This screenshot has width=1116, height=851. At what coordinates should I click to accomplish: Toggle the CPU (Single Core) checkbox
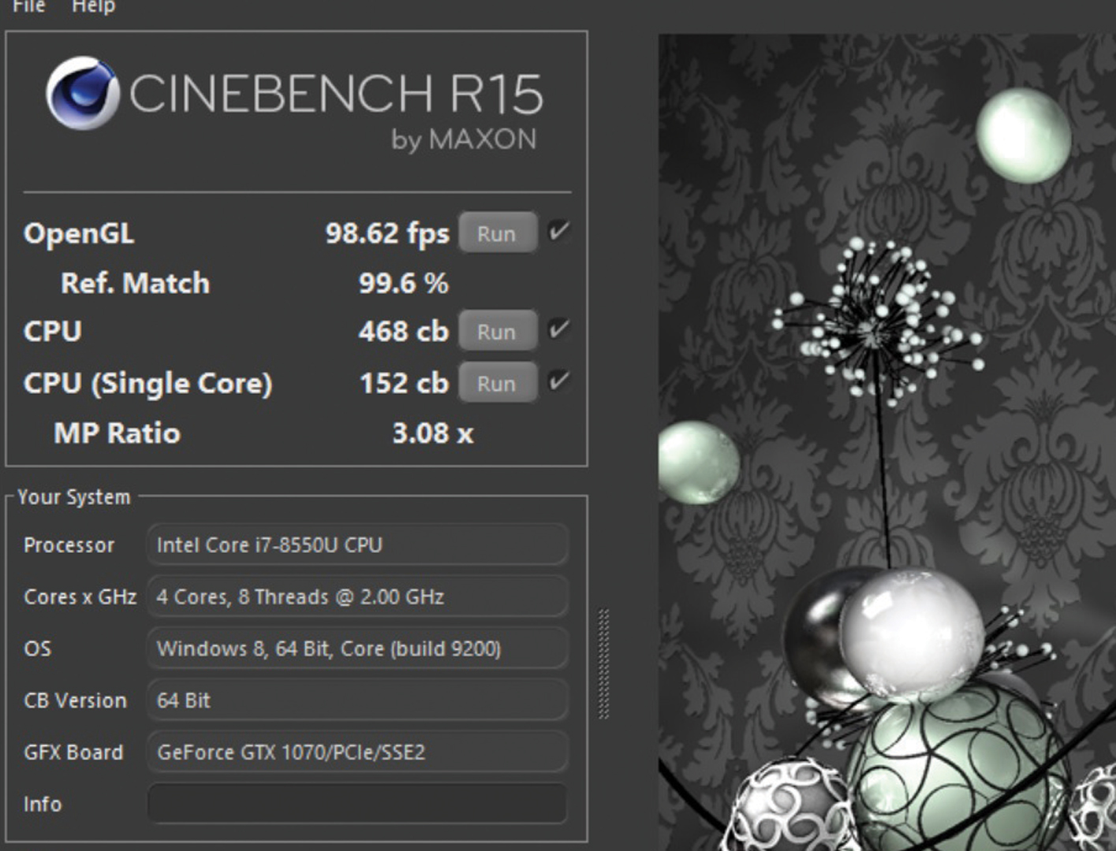(559, 381)
